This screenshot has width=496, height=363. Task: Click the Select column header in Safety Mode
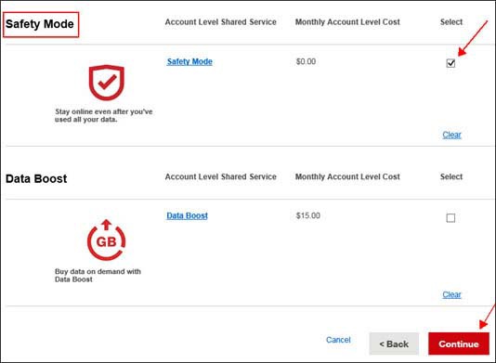pyautogui.click(x=451, y=22)
